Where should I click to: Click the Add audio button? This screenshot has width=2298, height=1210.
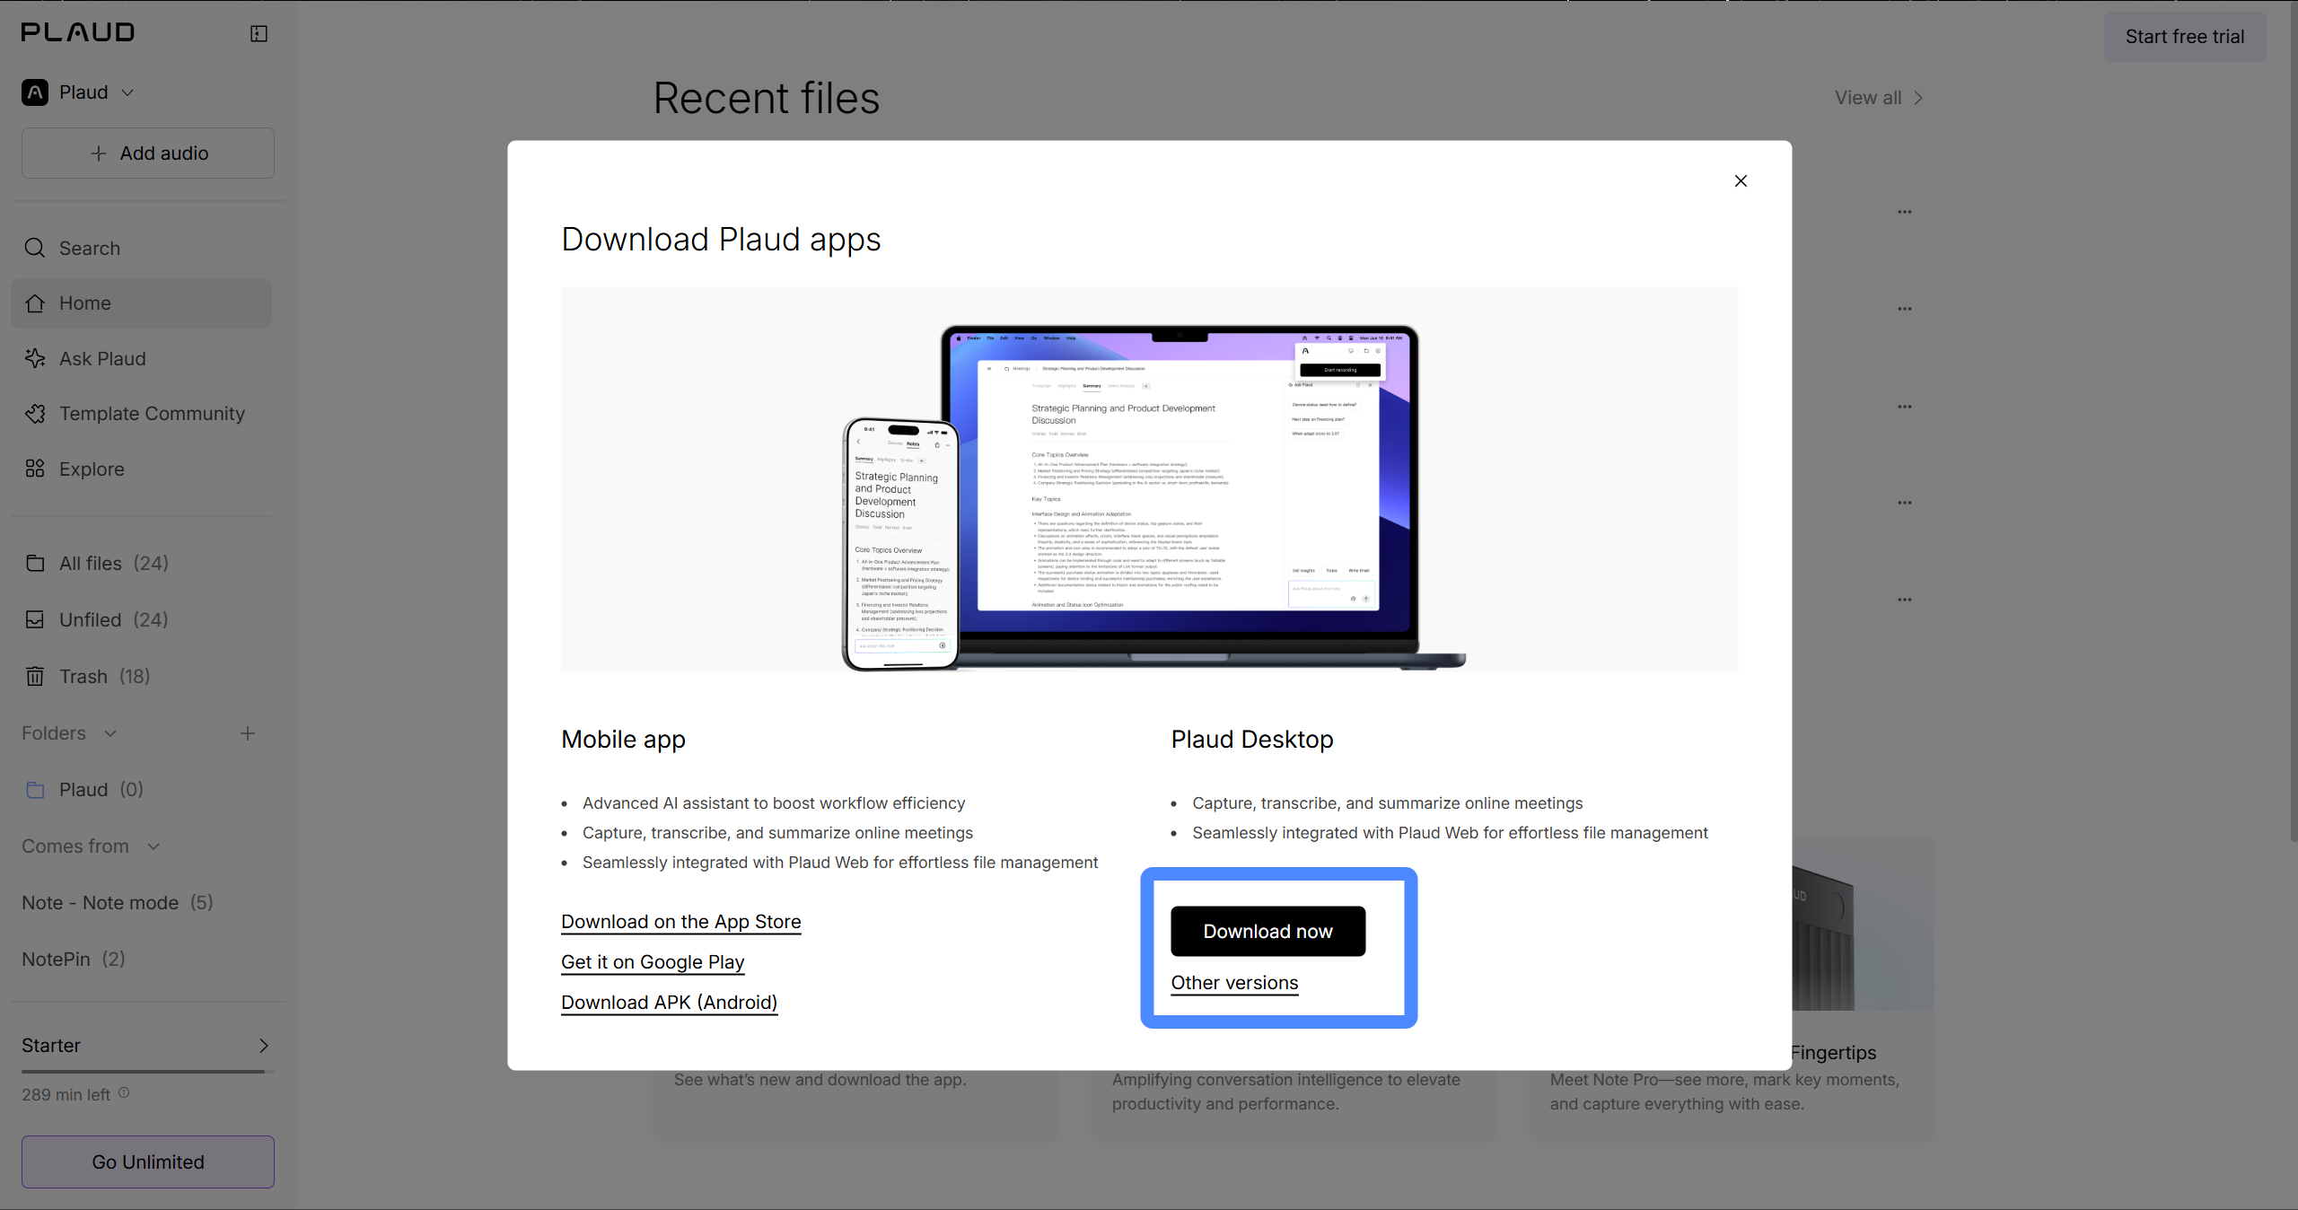coord(148,153)
